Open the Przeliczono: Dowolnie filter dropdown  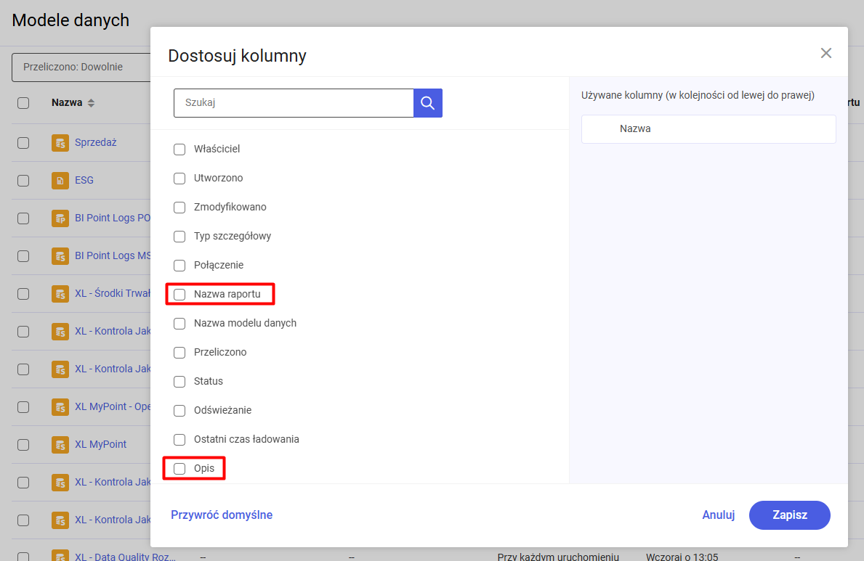point(80,67)
